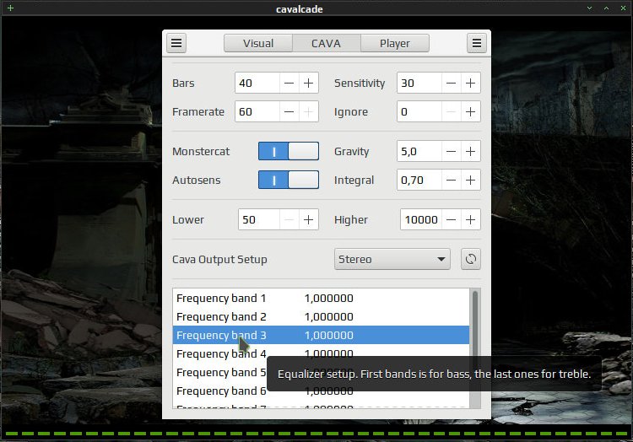
Task: Switch to the Player tab
Action: [x=395, y=43]
